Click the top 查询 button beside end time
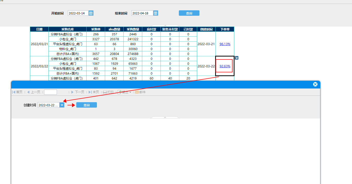Image resolution: width=352 pixels, height=184 pixels. 189,13
